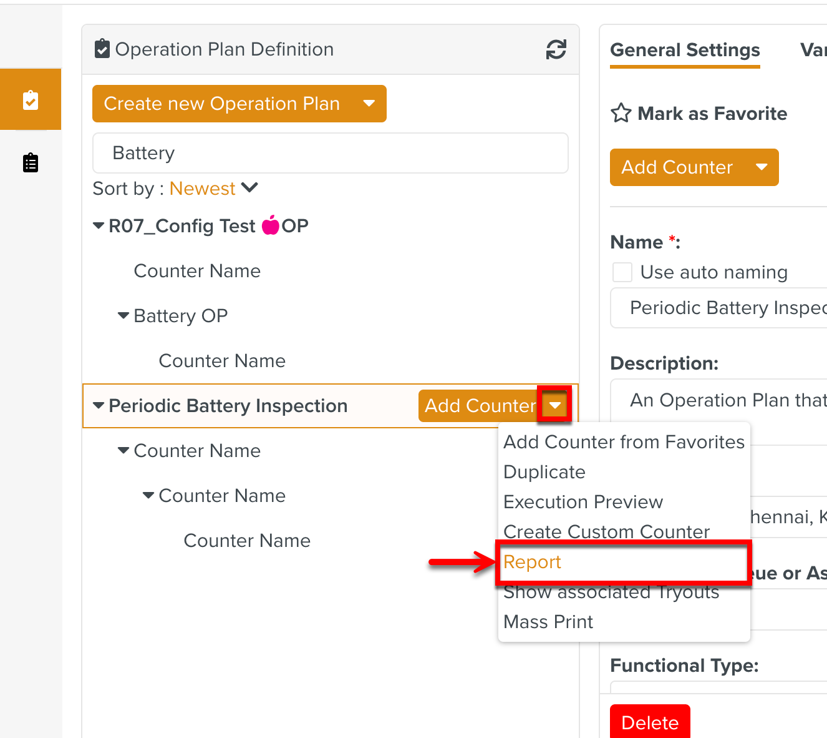Click the star icon for Mark as Favorite
The width and height of the screenshot is (827, 738).
621,114
